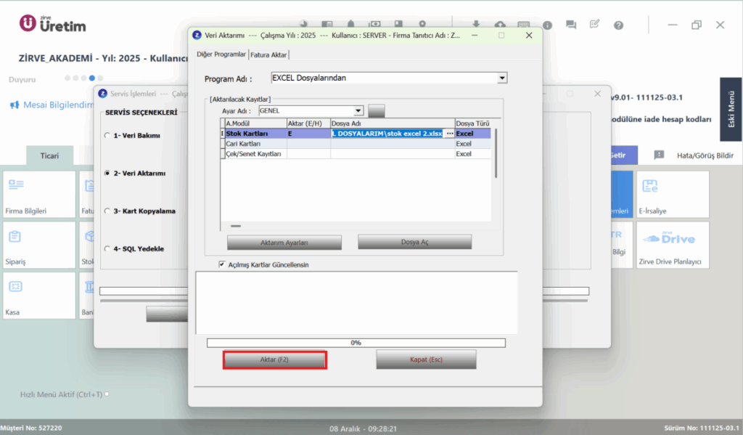Select the Ticari tab in main window
Screen dimensions: 743x435
click(x=50, y=155)
